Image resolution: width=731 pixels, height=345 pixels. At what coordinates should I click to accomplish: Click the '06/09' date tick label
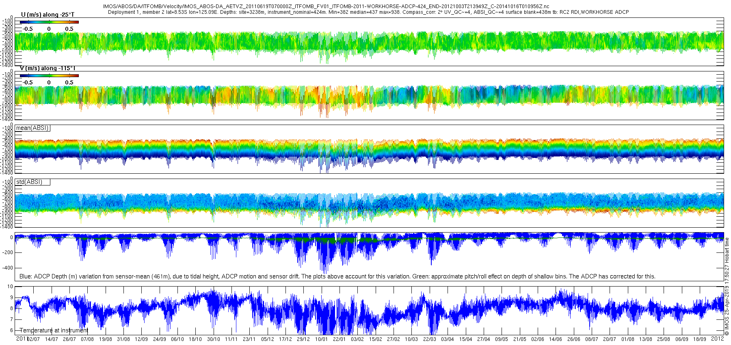tap(681, 339)
